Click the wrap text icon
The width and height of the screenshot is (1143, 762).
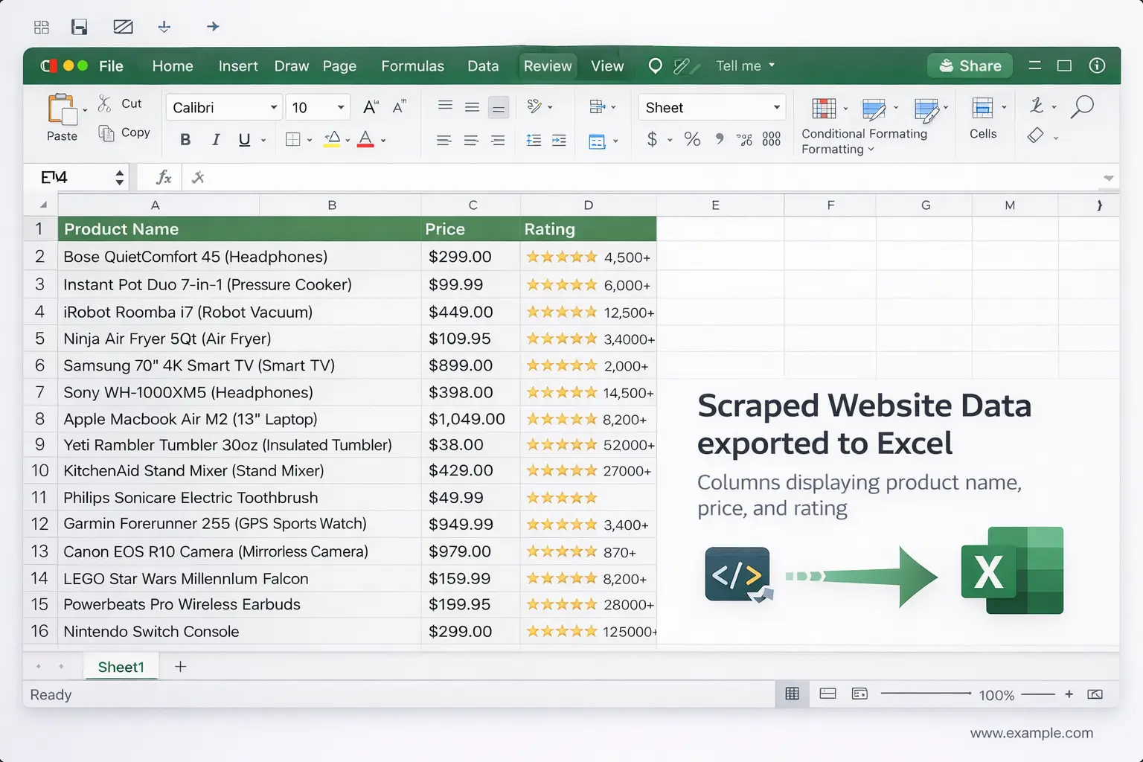click(597, 106)
